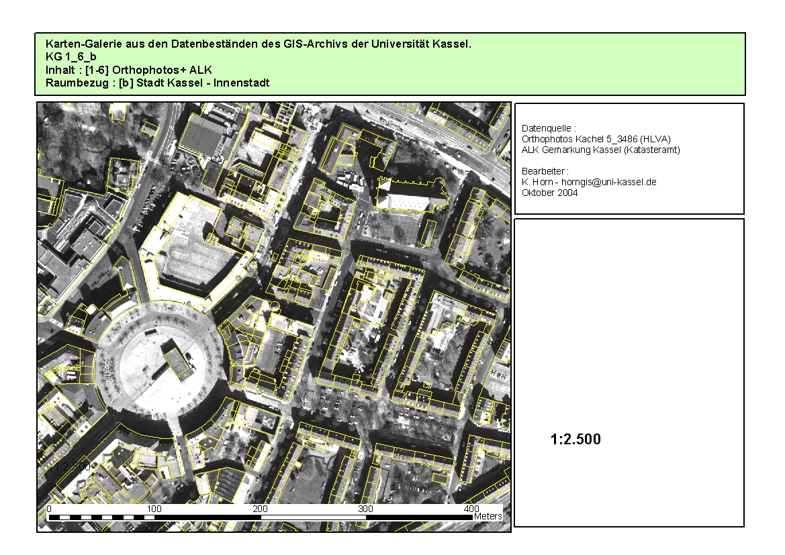
Task: Click the 'Datenquelle :' label
Action: point(549,128)
